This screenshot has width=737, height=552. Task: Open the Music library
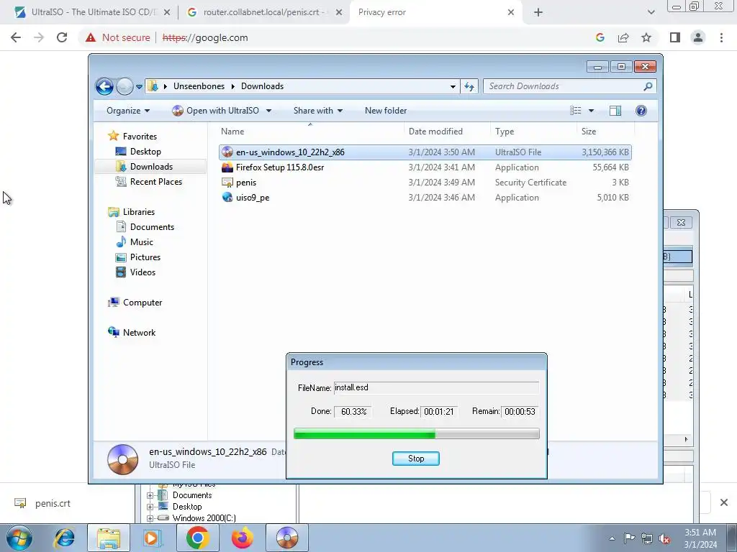pos(135,241)
